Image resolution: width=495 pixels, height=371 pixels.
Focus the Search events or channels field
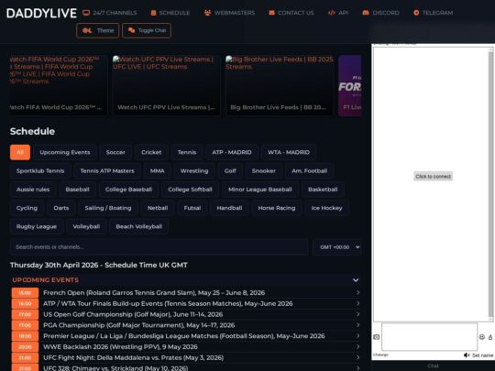(x=159, y=247)
